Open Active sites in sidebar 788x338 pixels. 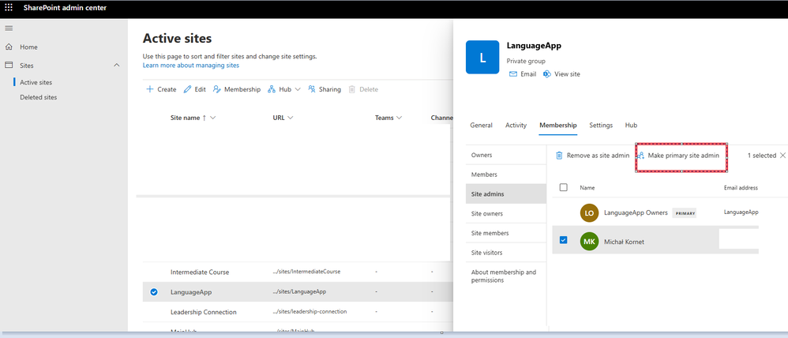pos(36,82)
